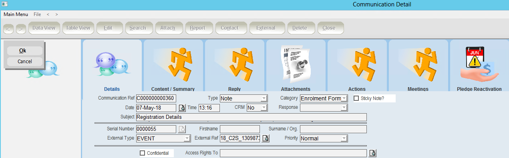Viewport: 509px width, 158px height.
Task: Click the Cancel button
Action: coord(25,62)
